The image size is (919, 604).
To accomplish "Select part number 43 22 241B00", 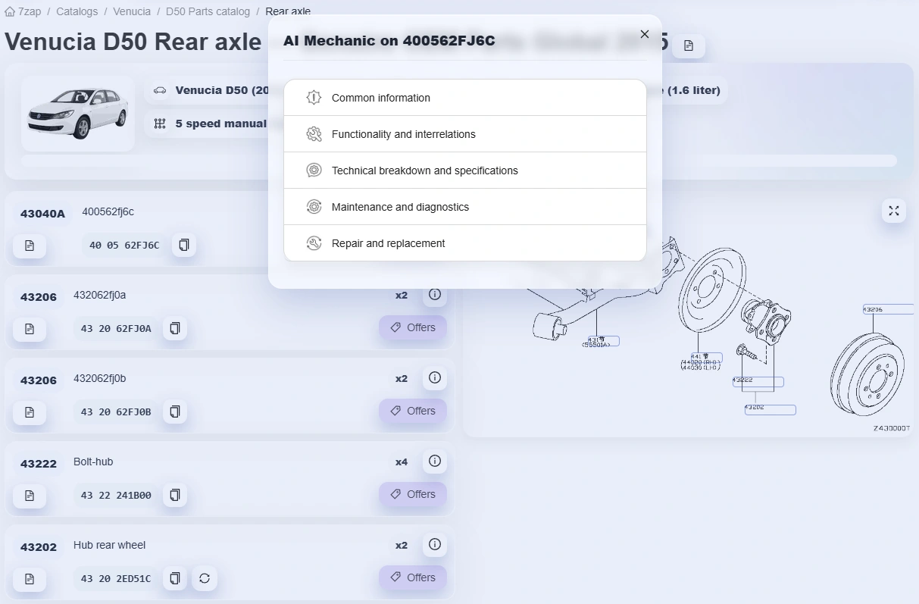I will coord(116,495).
